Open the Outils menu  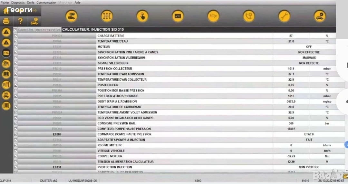[31, 2]
